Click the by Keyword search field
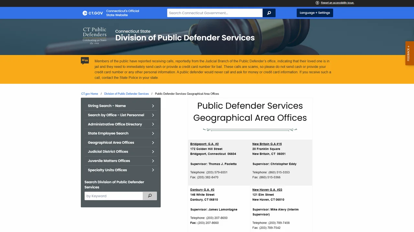The width and height of the screenshot is (414, 232). click(x=114, y=196)
